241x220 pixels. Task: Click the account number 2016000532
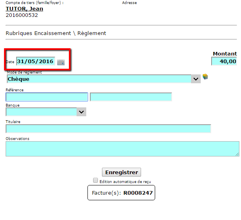(x=22, y=15)
